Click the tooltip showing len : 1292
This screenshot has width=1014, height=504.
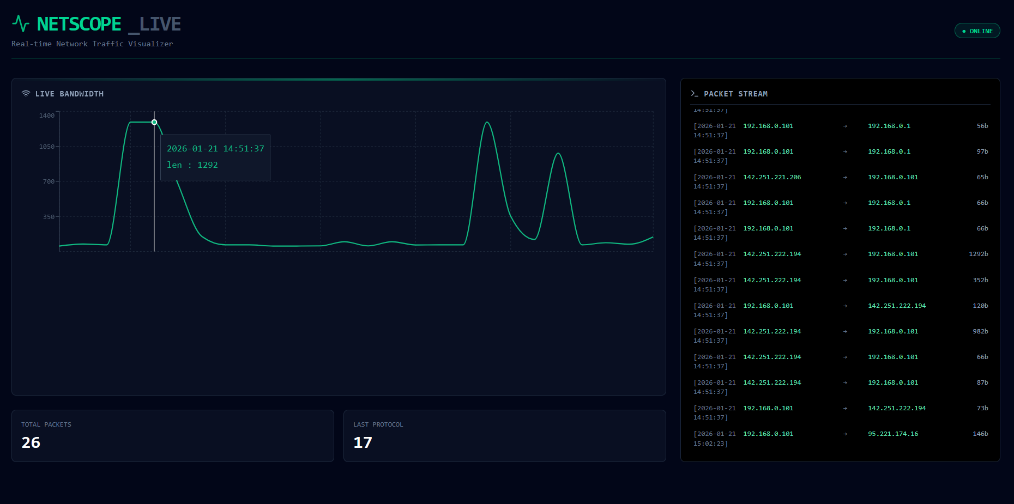point(215,157)
